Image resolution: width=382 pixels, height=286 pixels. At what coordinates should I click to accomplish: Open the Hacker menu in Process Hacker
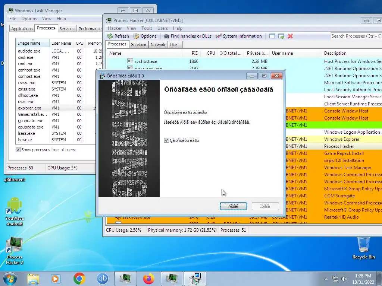point(115,28)
